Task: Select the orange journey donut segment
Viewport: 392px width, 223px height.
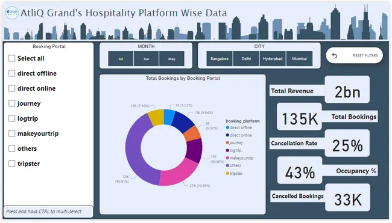Action: tap(192, 133)
